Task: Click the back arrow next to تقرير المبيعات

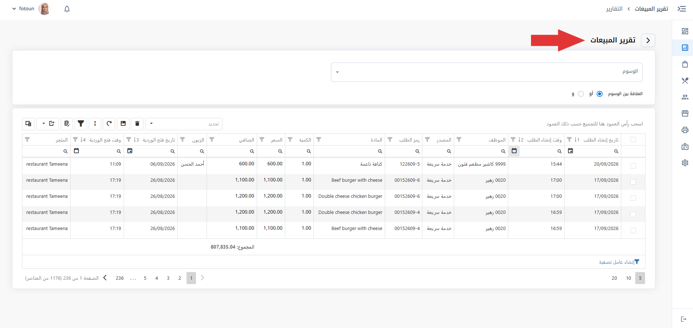Action: [648, 40]
